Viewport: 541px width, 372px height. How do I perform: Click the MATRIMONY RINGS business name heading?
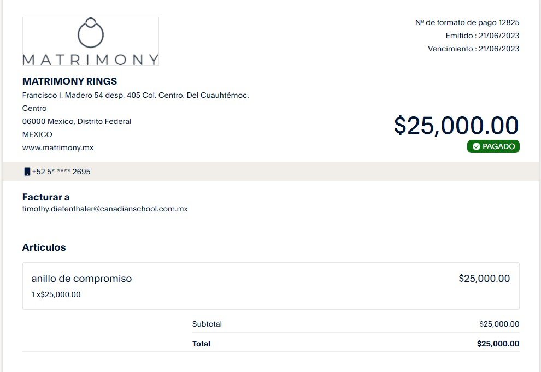point(70,81)
